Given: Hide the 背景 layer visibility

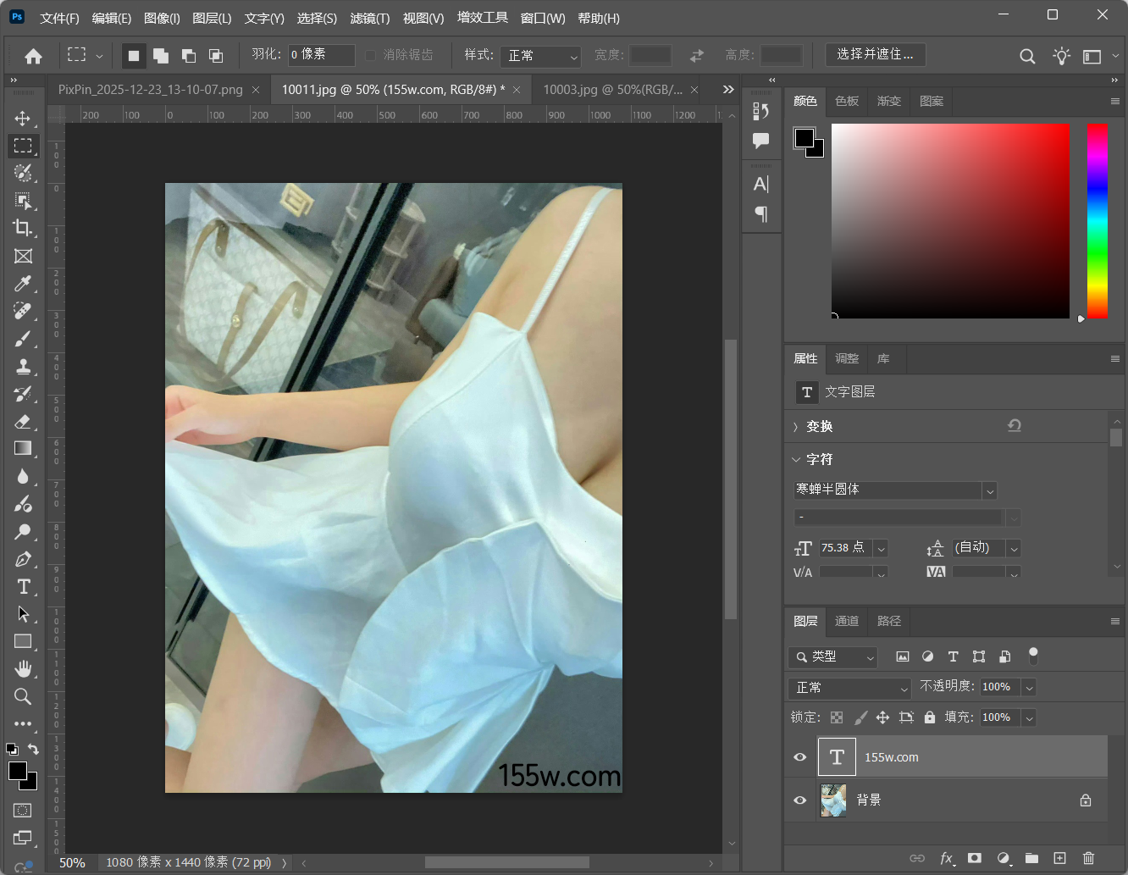Looking at the screenshot, I should point(799,800).
